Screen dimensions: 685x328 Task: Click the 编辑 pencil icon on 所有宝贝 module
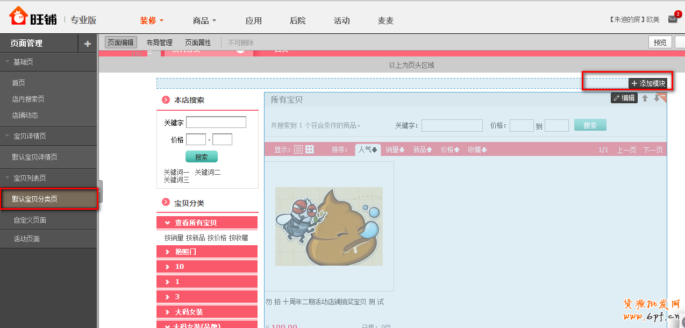[616, 98]
